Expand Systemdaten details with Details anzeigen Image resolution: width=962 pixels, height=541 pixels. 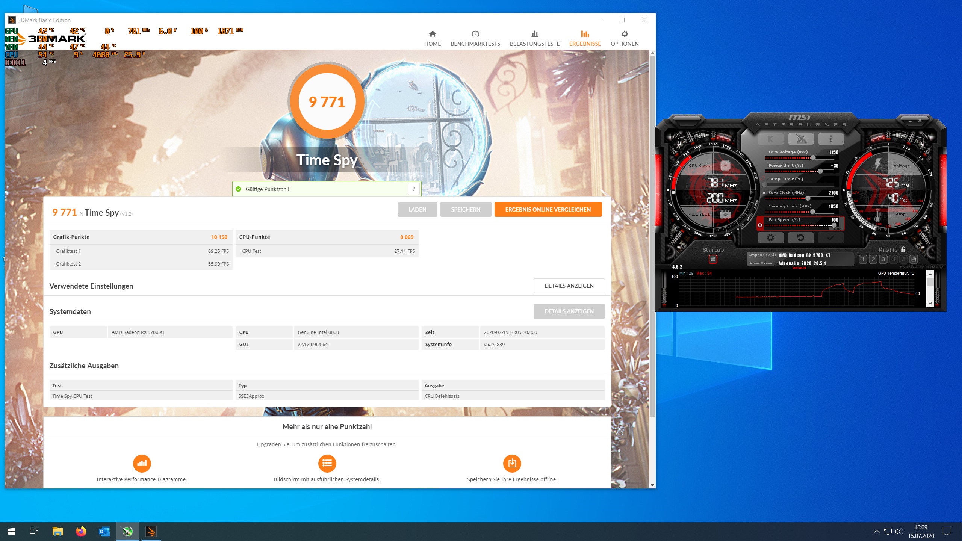coord(569,311)
